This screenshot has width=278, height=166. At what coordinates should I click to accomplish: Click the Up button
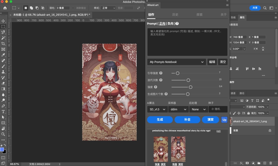(224, 120)
